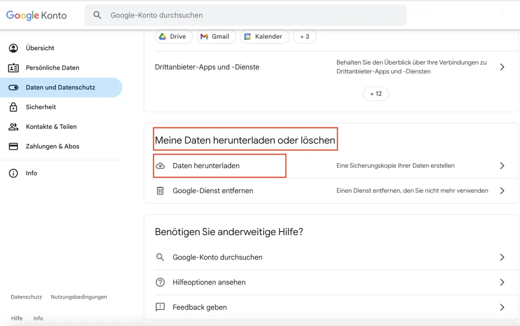Viewport: 520px width, 326px height.
Task: Open the chevron on Drittanbieter-Apps und -Dienste
Action: (x=502, y=67)
